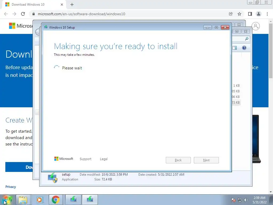
Task: Click the Windows 10 Setup title bar icon
Action: 46,27
